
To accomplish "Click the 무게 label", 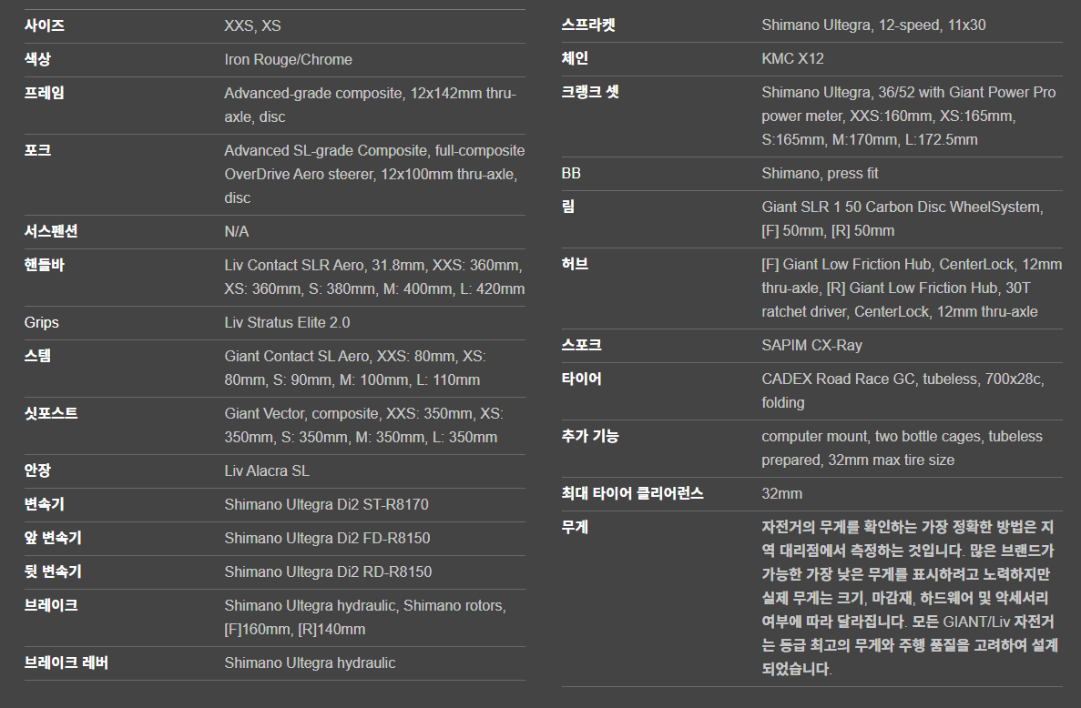I will coord(575,528).
